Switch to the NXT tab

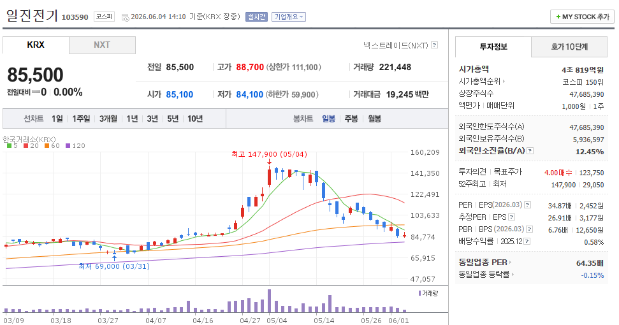point(102,45)
